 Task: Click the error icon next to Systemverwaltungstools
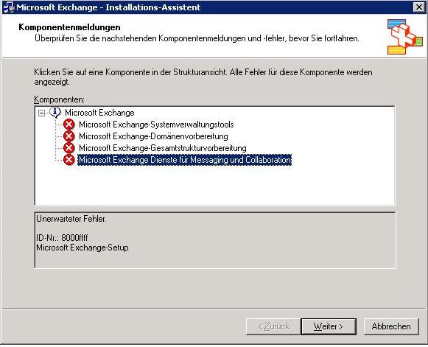coord(69,125)
